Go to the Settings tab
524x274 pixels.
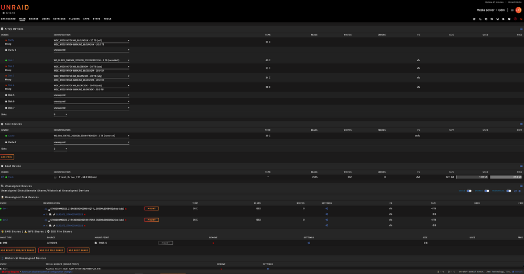click(x=60, y=19)
